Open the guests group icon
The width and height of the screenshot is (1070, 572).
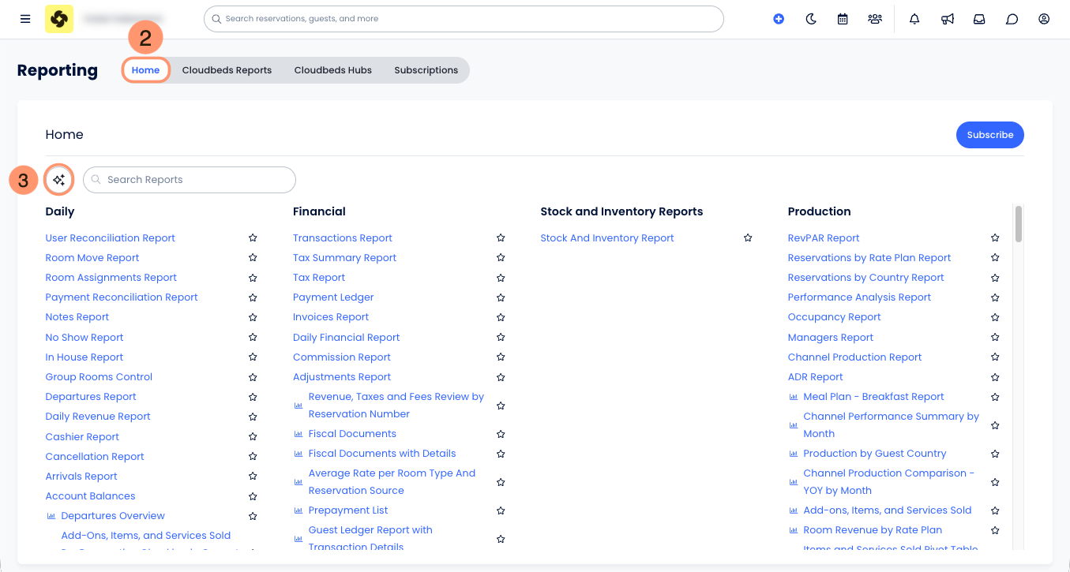[x=875, y=19]
